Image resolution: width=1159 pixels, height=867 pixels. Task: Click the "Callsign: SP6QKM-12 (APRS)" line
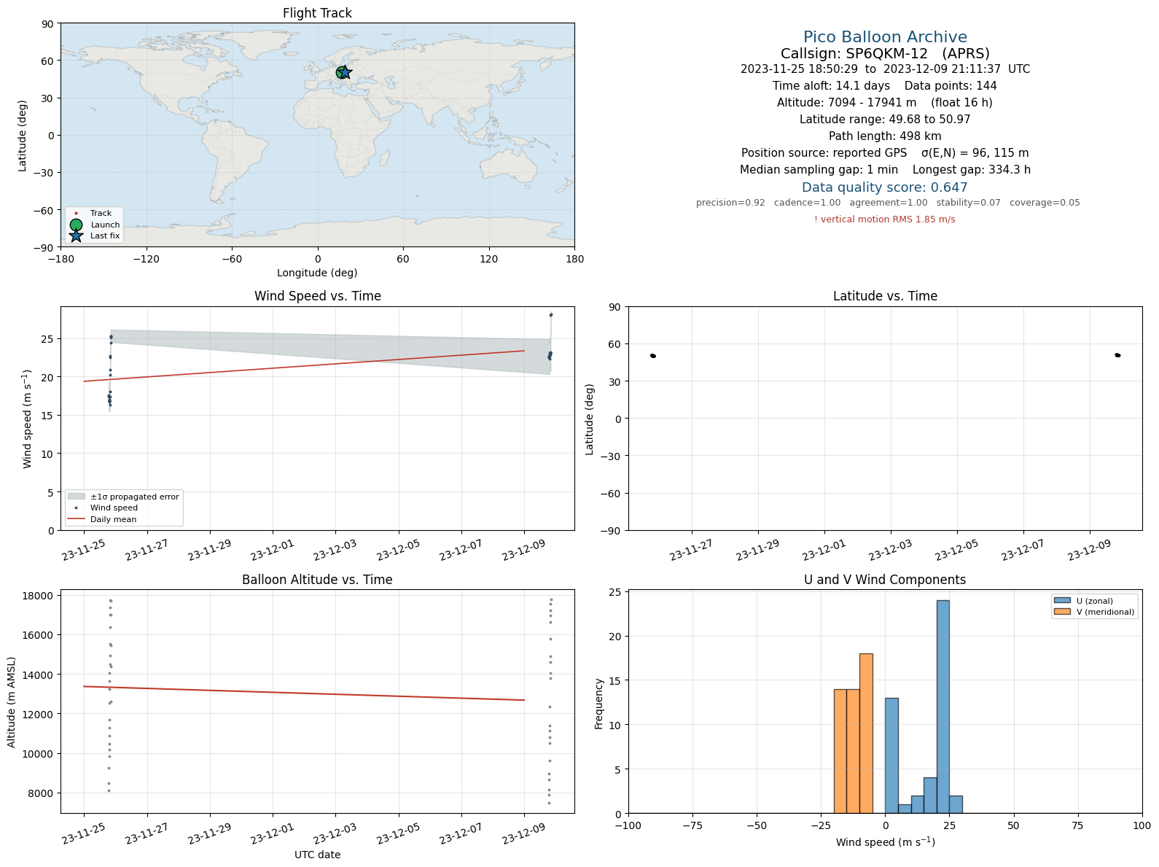[x=885, y=54]
